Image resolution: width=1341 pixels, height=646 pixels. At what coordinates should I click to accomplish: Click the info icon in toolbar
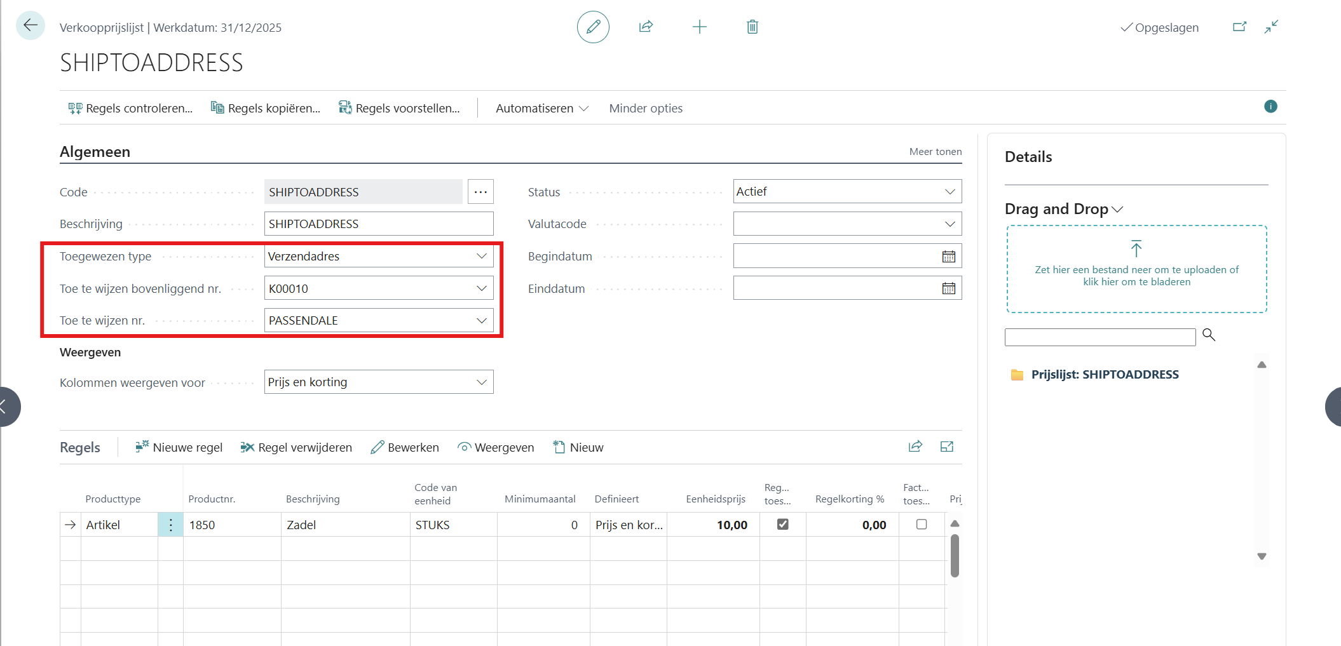pyautogui.click(x=1270, y=107)
